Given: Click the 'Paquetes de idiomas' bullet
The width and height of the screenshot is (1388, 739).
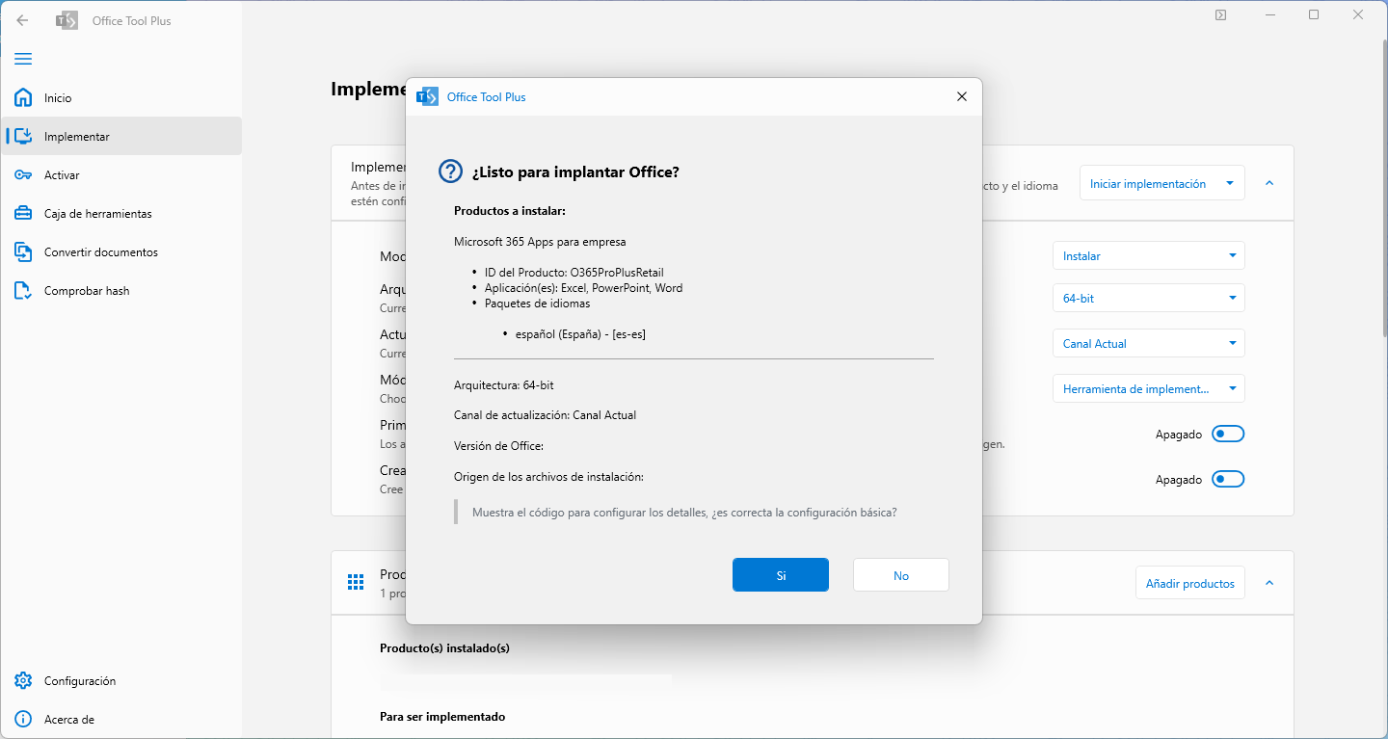Looking at the screenshot, I should click(x=537, y=304).
